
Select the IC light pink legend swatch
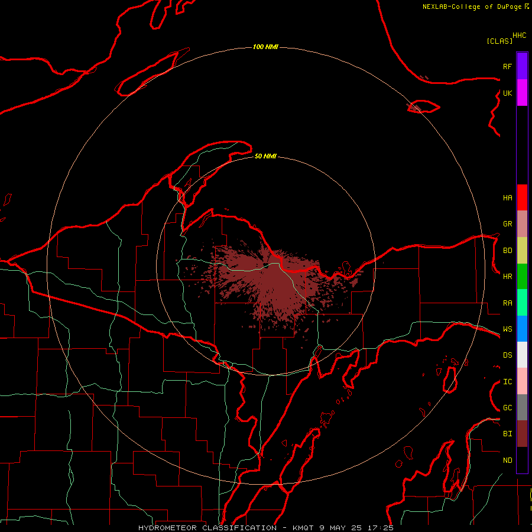(x=522, y=381)
